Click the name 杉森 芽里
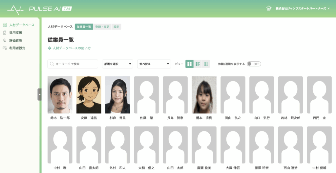Screen dimensions: 336x173 click(x=118, y=118)
